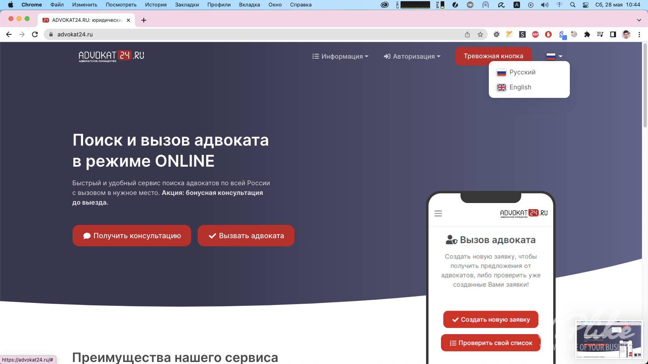This screenshot has width=648, height=364.
Task: Click Получить консультацию button
Action: 132,236
